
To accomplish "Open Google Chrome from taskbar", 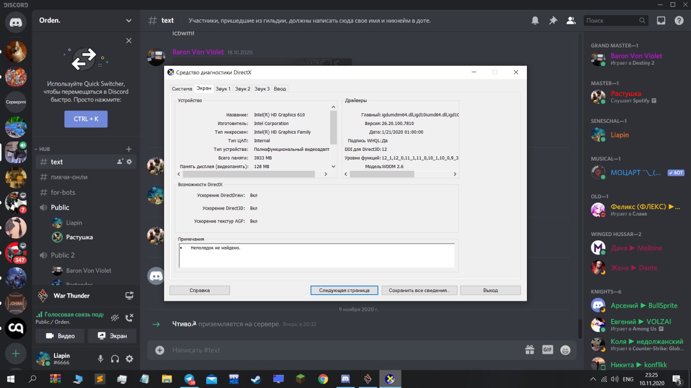I will point(323,379).
